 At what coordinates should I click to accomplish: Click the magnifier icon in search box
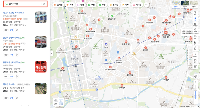(x=6, y=4)
